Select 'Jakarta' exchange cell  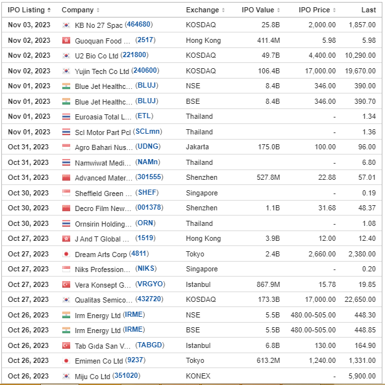tap(197, 147)
